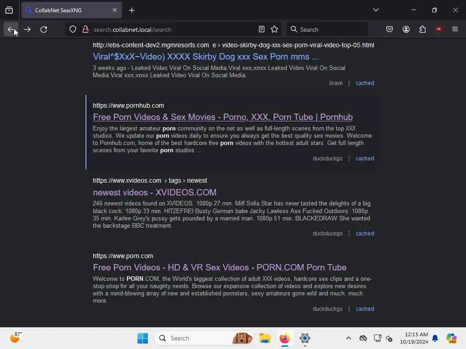Open the cached link of the pornhub.com result
Viewport: 466px width, 349px height.
365,159
